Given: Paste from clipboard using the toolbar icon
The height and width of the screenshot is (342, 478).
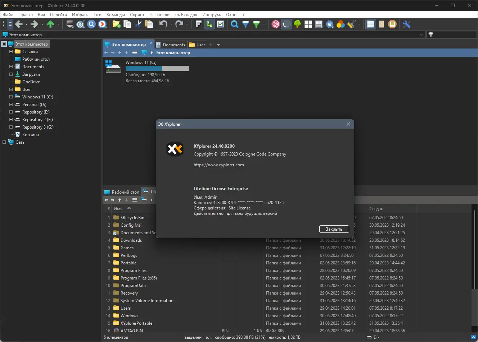Looking at the screenshot, I should click(x=149, y=24).
